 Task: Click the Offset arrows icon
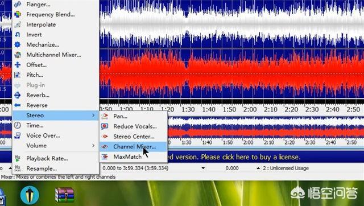pyautogui.click(x=18, y=65)
